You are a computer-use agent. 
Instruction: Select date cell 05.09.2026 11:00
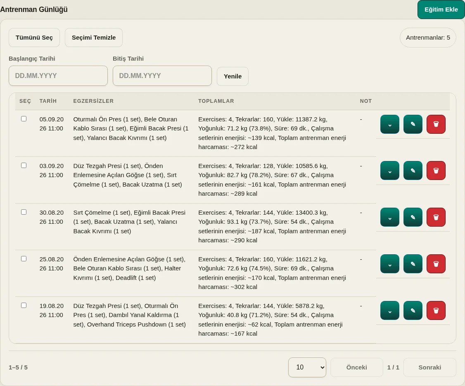click(52, 124)
